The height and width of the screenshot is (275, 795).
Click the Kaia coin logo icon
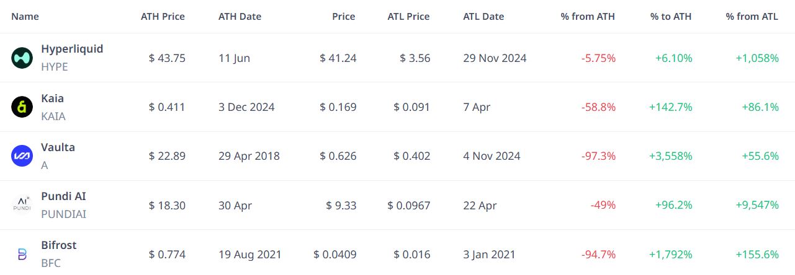[x=22, y=107]
